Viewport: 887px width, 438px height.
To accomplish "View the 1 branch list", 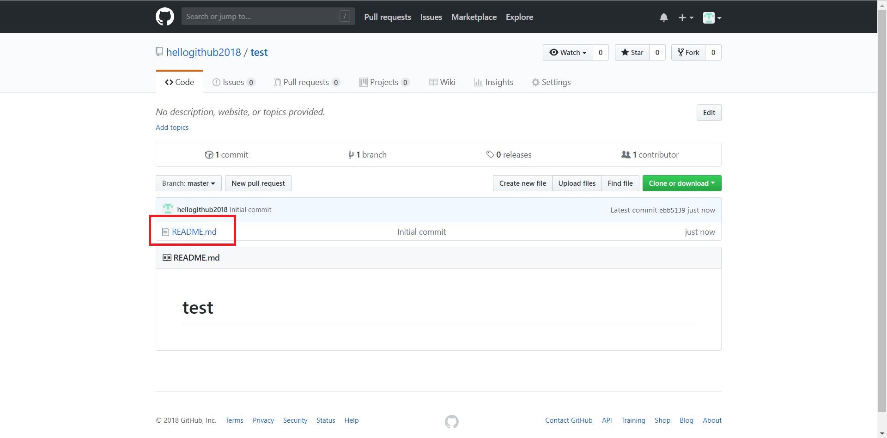I will coord(367,155).
